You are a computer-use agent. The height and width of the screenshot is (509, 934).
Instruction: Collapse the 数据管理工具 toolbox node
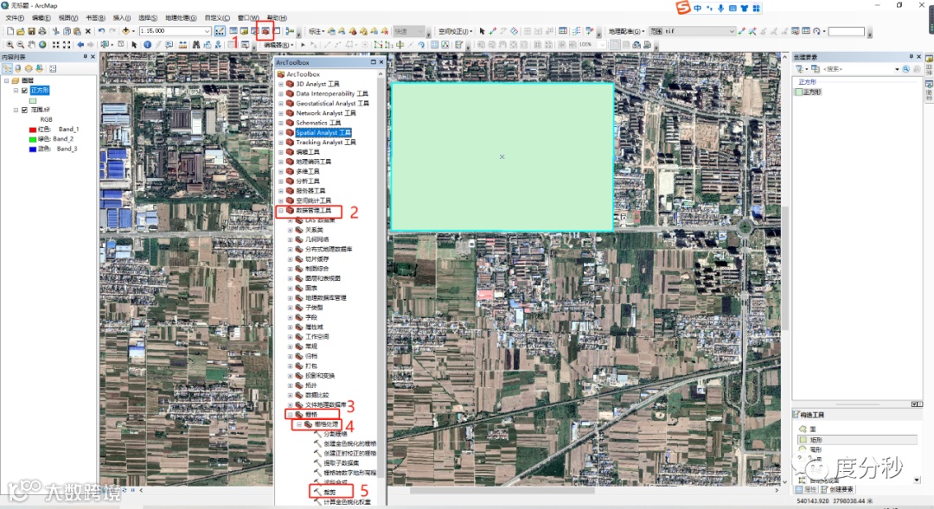point(281,210)
